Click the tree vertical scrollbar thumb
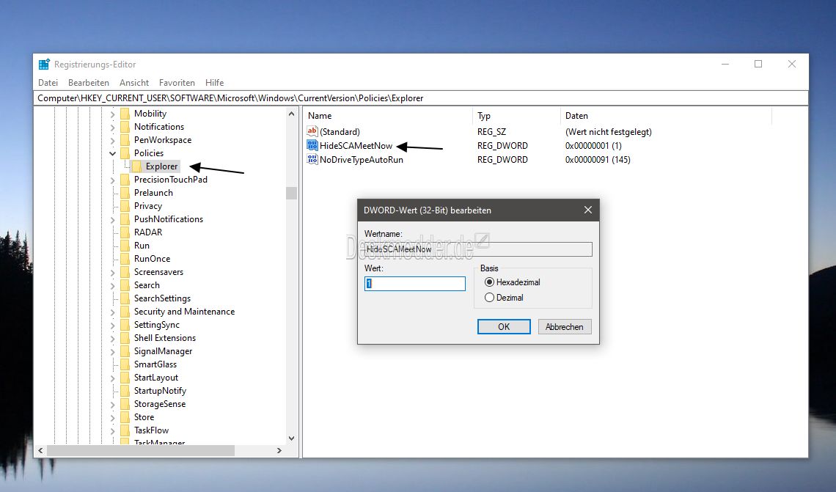The width and height of the screenshot is (836, 492). click(x=291, y=193)
